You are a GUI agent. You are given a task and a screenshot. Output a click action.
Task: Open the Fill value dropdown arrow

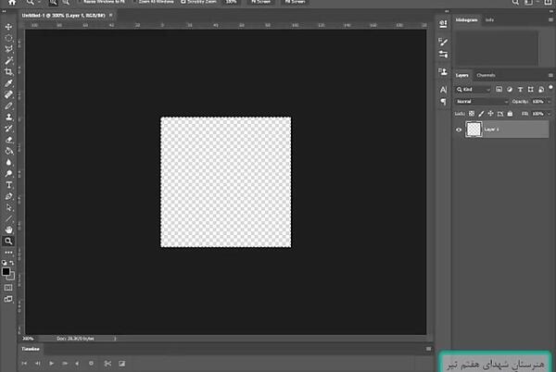click(550, 114)
